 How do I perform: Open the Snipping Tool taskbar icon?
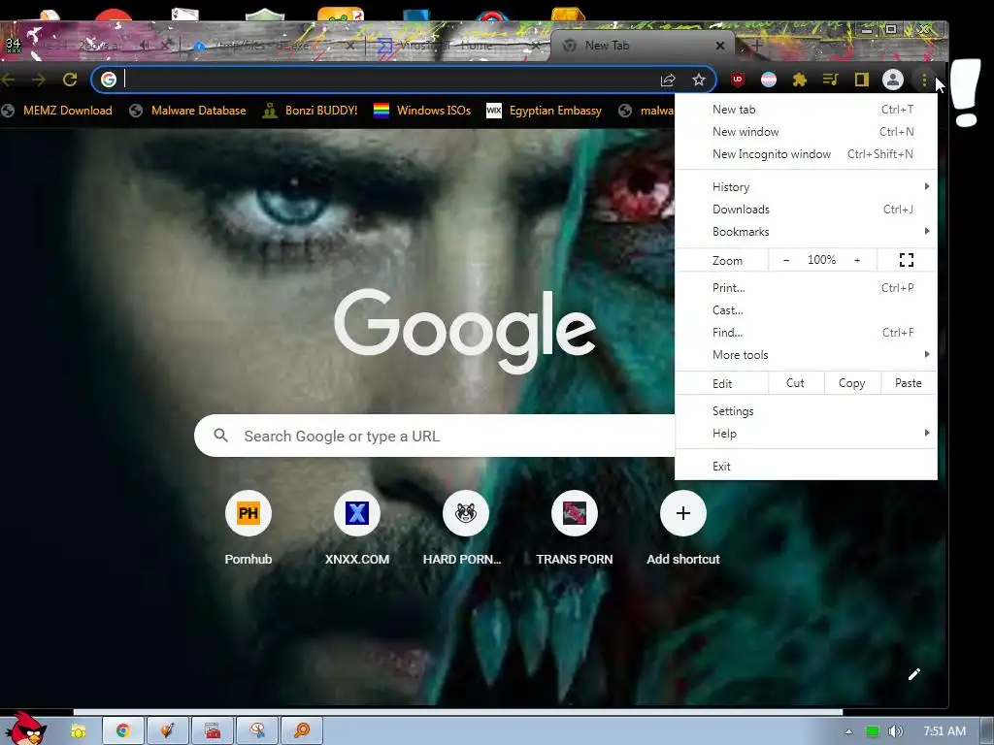[257, 731]
